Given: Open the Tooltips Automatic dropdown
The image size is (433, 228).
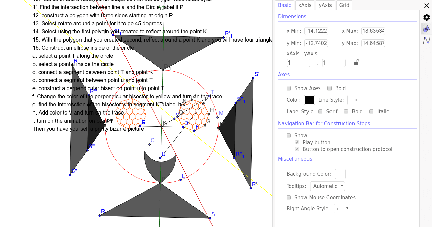Looking at the screenshot, I should tap(327, 186).
